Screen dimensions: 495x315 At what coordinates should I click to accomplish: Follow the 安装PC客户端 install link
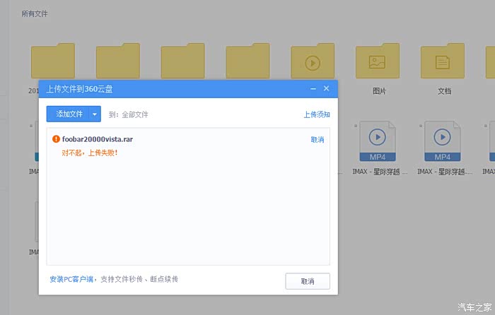[71, 279]
